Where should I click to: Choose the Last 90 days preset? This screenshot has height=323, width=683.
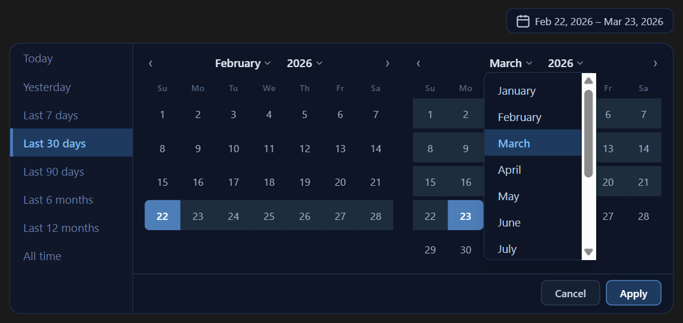53,172
